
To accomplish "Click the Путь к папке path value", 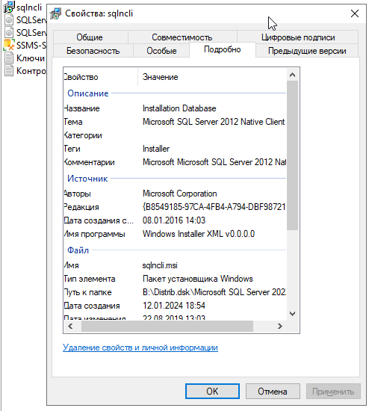I will pos(214,292).
